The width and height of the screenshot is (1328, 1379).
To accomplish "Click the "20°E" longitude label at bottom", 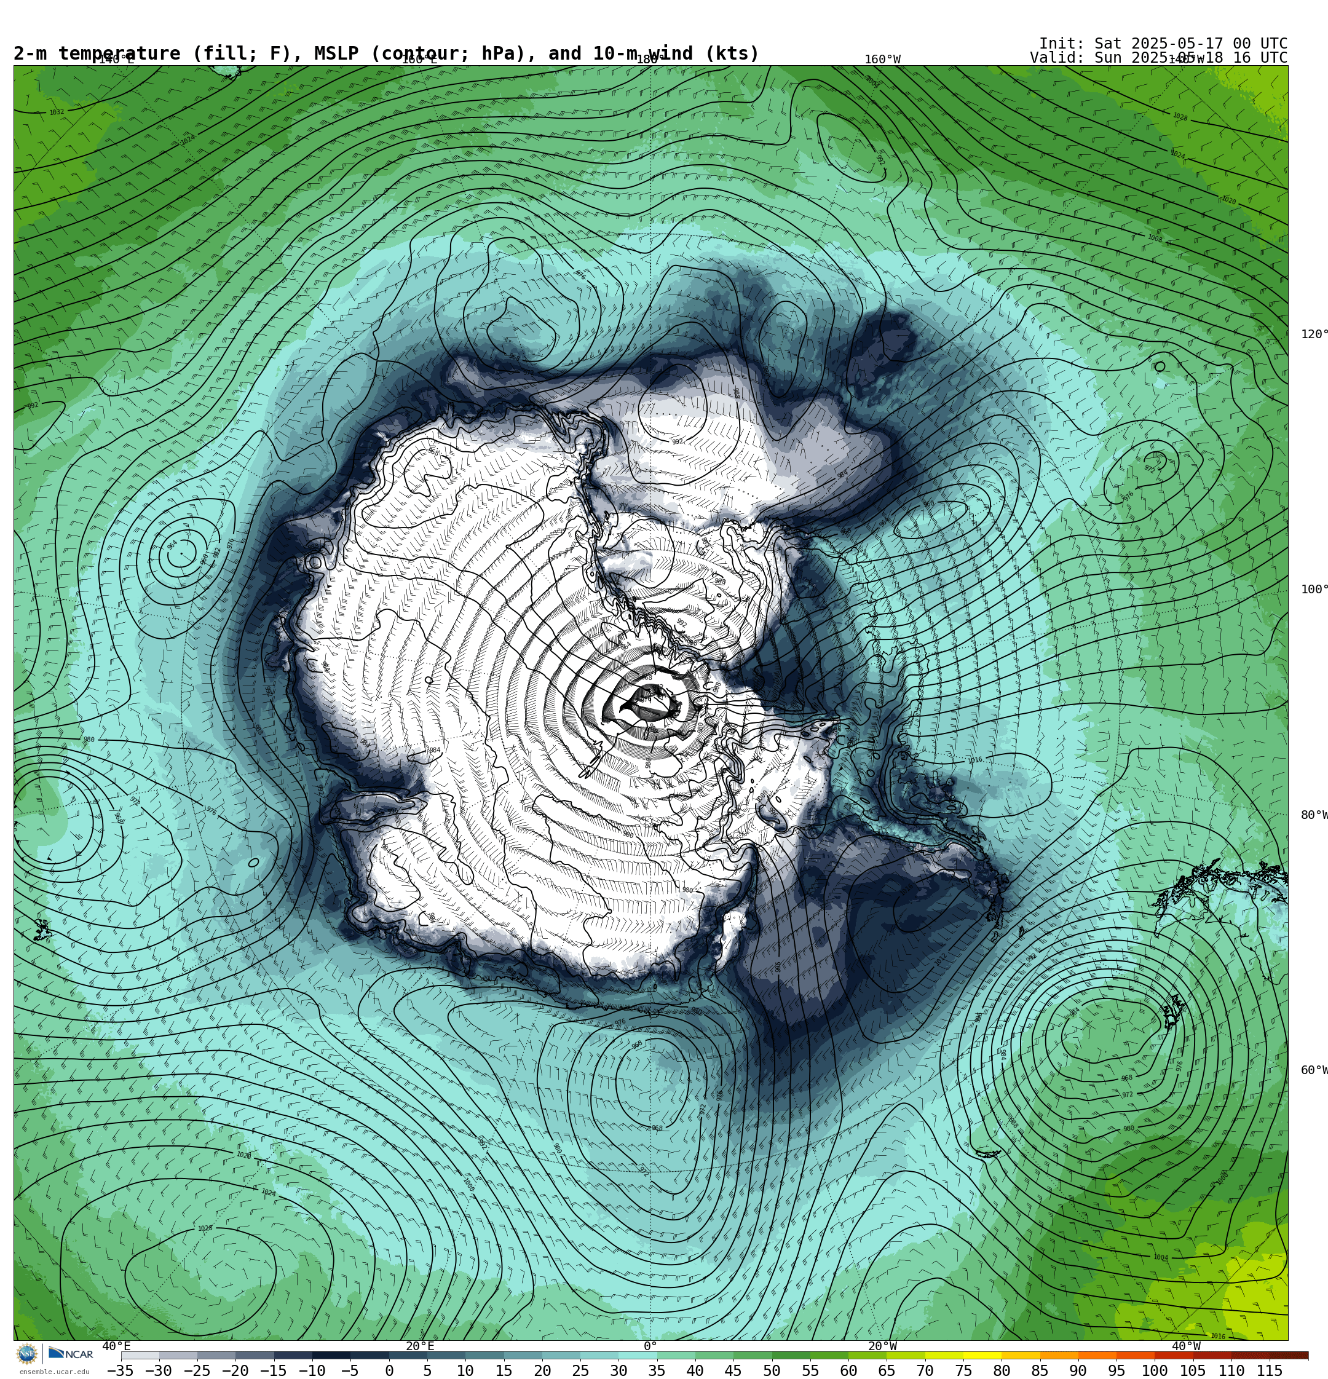I will click(x=420, y=1346).
